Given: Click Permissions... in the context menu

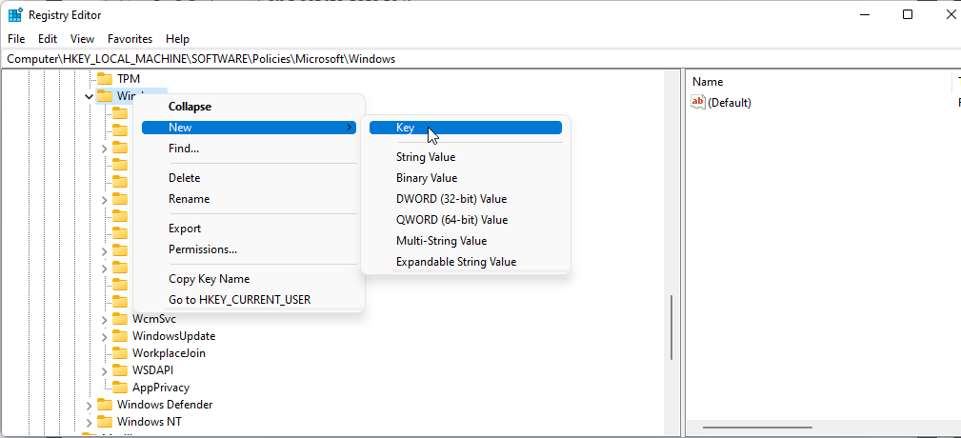Looking at the screenshot, I should coord(203,249).
